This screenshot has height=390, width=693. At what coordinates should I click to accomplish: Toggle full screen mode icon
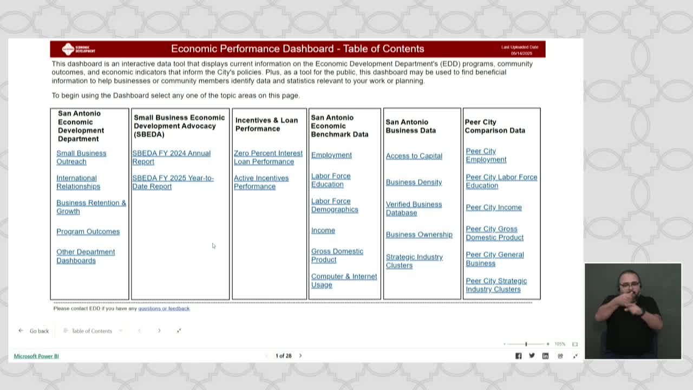coord(575,356)
